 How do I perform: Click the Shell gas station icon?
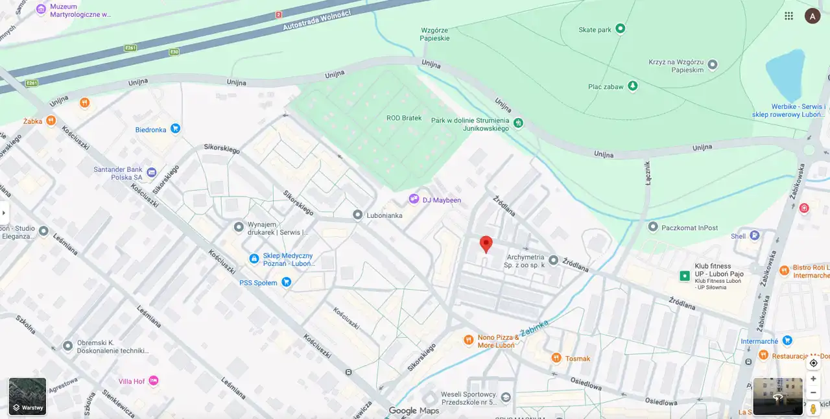[754, 236]
